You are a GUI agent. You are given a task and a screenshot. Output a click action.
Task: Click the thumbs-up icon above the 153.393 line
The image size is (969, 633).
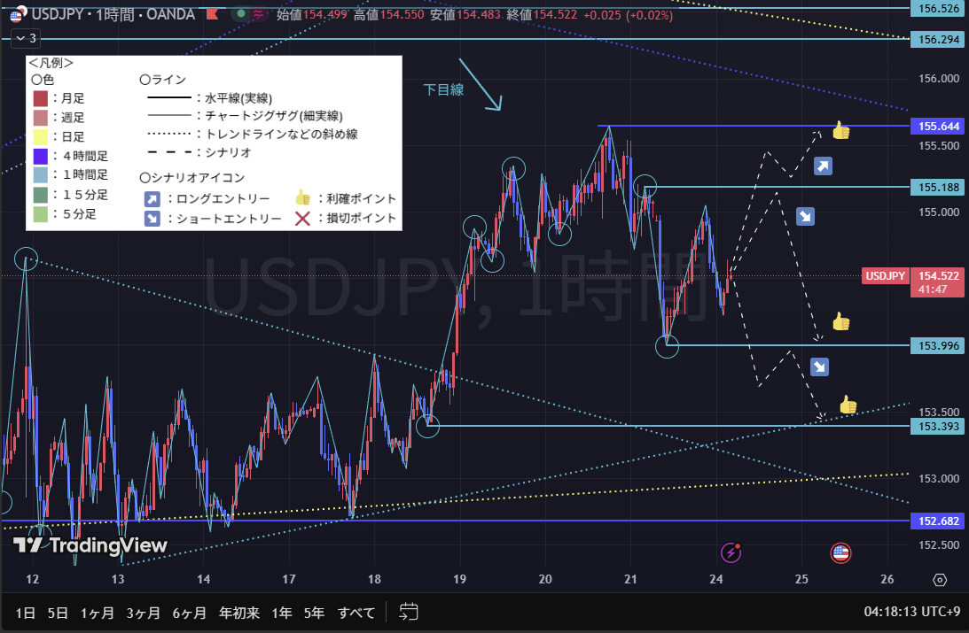click(848, 405)
